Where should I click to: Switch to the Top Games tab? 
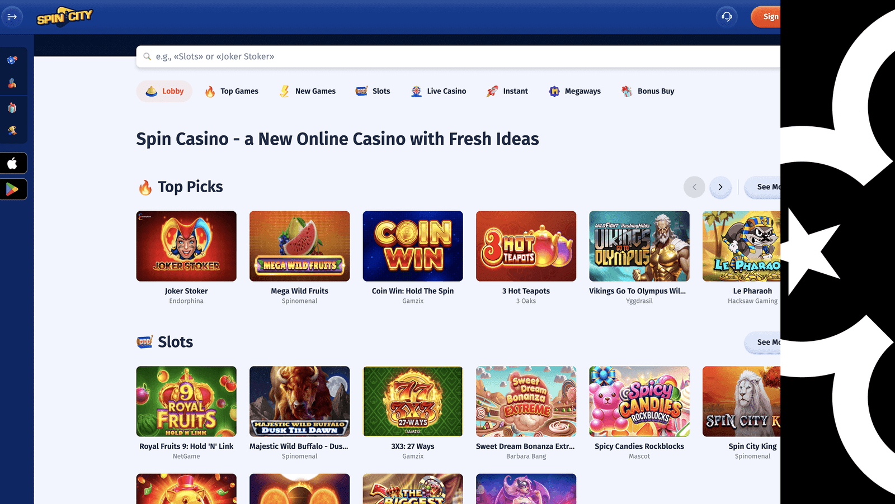coord(232,91)
